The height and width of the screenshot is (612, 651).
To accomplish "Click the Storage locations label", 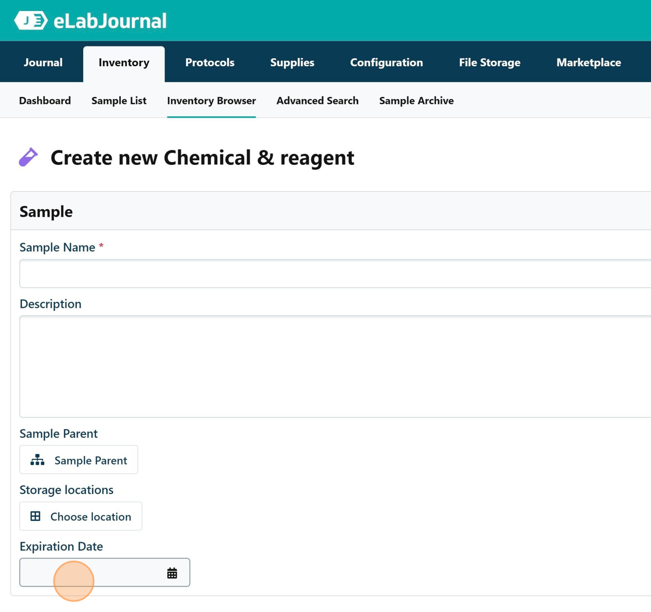I will click(x=66, y=489).
